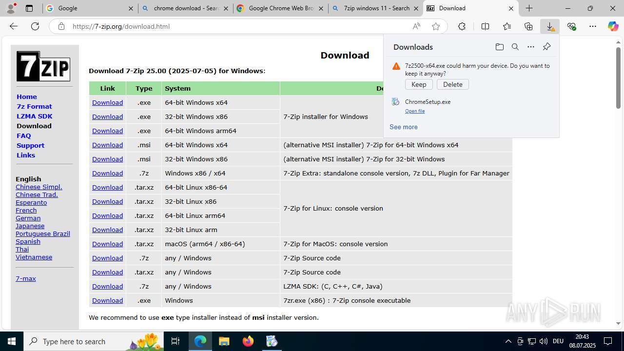Download the 64-bit Windows arm64 .exe
The width and height of the screenshot is (624, 351).
point(107,131)
